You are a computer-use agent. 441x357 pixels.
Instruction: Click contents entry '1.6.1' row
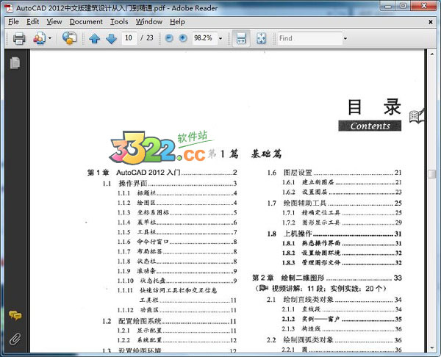[x=342, y=182]
